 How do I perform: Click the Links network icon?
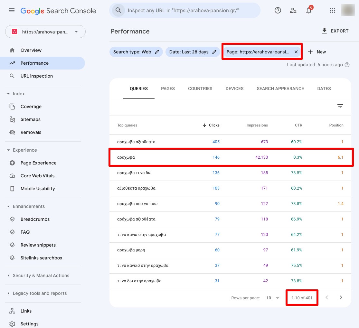[x=12, y=311]
